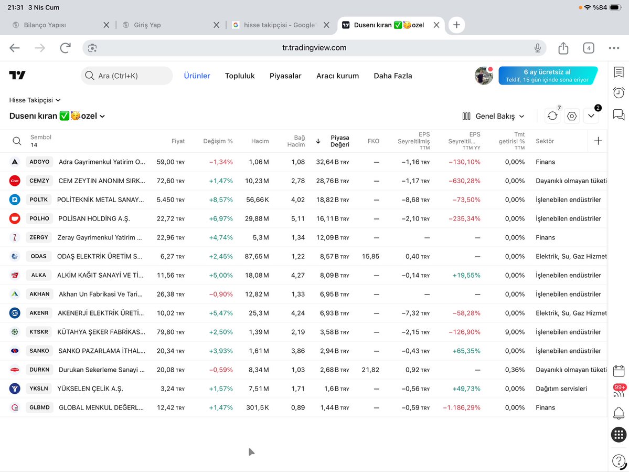Open the help question mark icon
The height and width of the screenshot is (472, 629).
coord(619,461)
